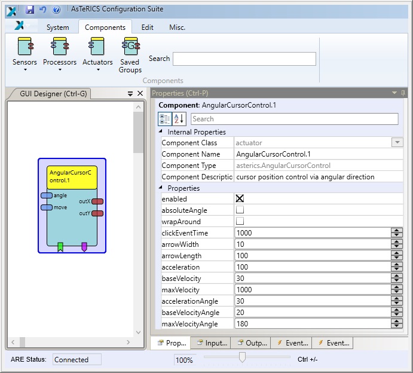Click the acceleration value field
413x373 pixels.
click(313, 267)
